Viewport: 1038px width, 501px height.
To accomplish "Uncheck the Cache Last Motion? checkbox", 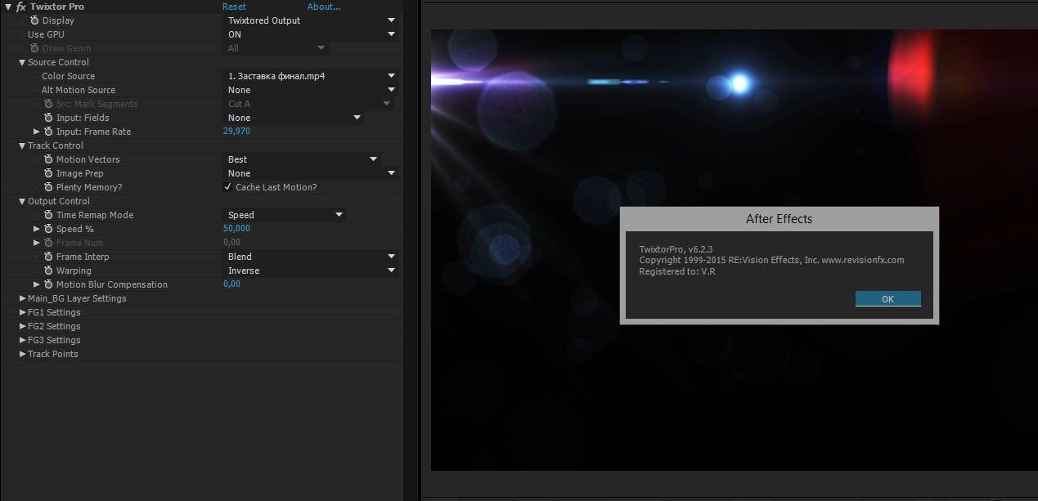I will tap(228, 187).
